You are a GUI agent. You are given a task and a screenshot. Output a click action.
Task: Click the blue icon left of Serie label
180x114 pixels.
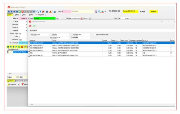coord(55,12)
